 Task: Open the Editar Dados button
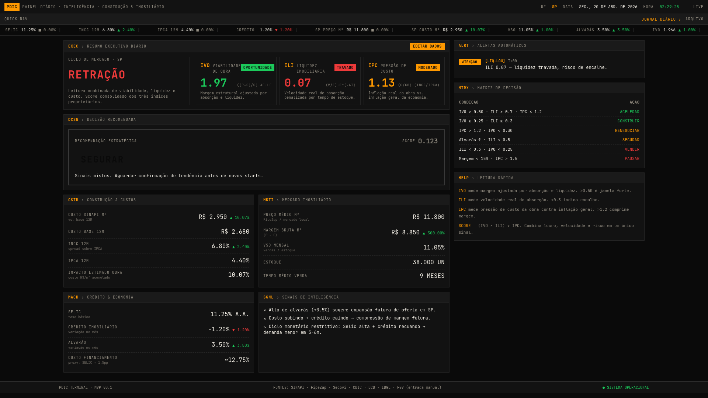click(x=427, y=46)
